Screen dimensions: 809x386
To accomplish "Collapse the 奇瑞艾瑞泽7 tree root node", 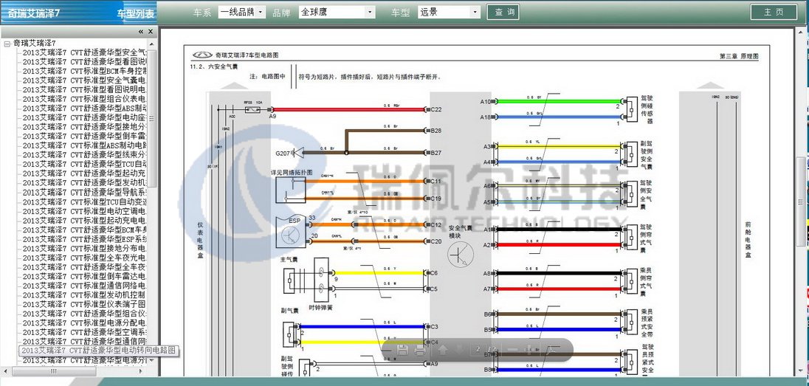I will tap(7, 44).
